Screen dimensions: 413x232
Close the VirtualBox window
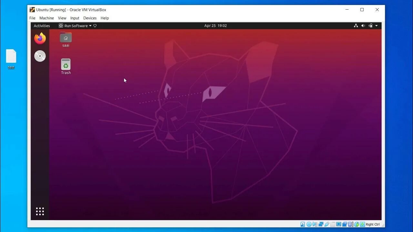tap(377, 10)
